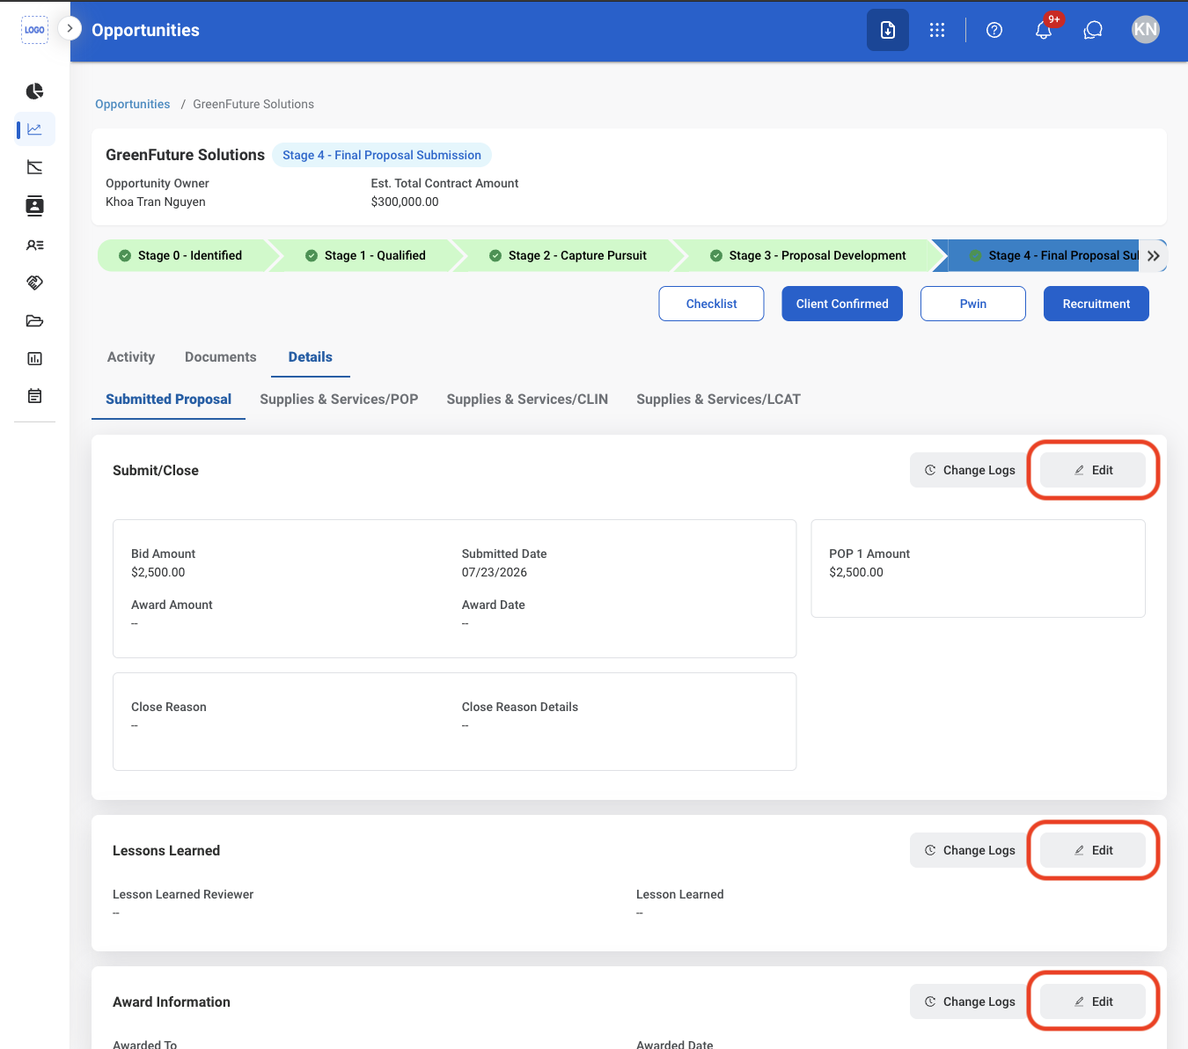The image size is (1188, 1049).
Task: Open the folder sidebar icon
Action: [34, 320]
